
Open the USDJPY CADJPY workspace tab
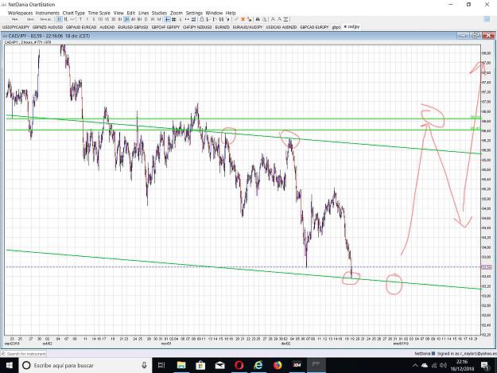pos(16,27)
